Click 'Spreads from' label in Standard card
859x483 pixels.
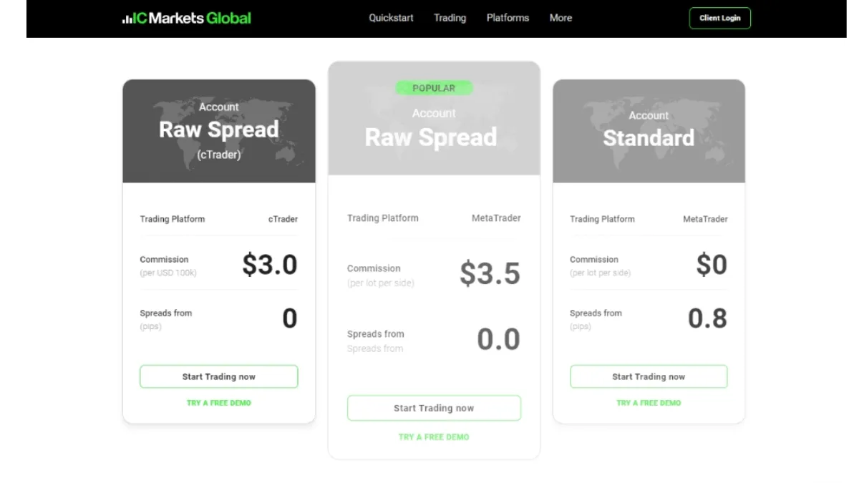click(x=596, y=313)
